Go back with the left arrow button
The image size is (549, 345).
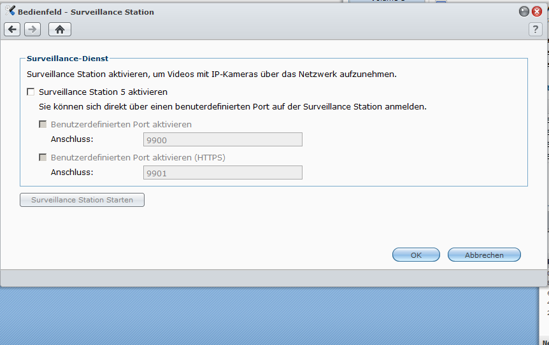(12, 29)
